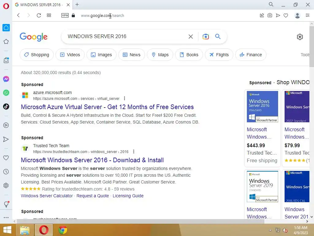Open a new tab with plus button
The image size is (314, 236).
pos(77,4)
